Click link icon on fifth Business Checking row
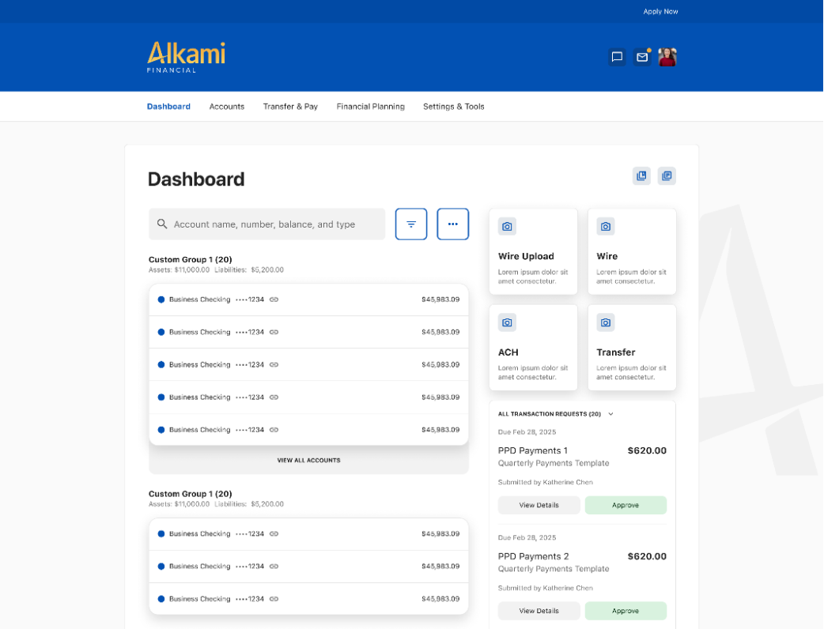Viewport: 824px width, 629px height. click(x=274, y=430)
